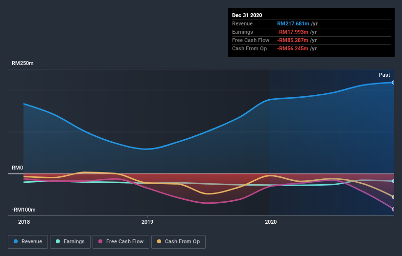Click the Dec 31 2020 tooltip date

[247, 15]
